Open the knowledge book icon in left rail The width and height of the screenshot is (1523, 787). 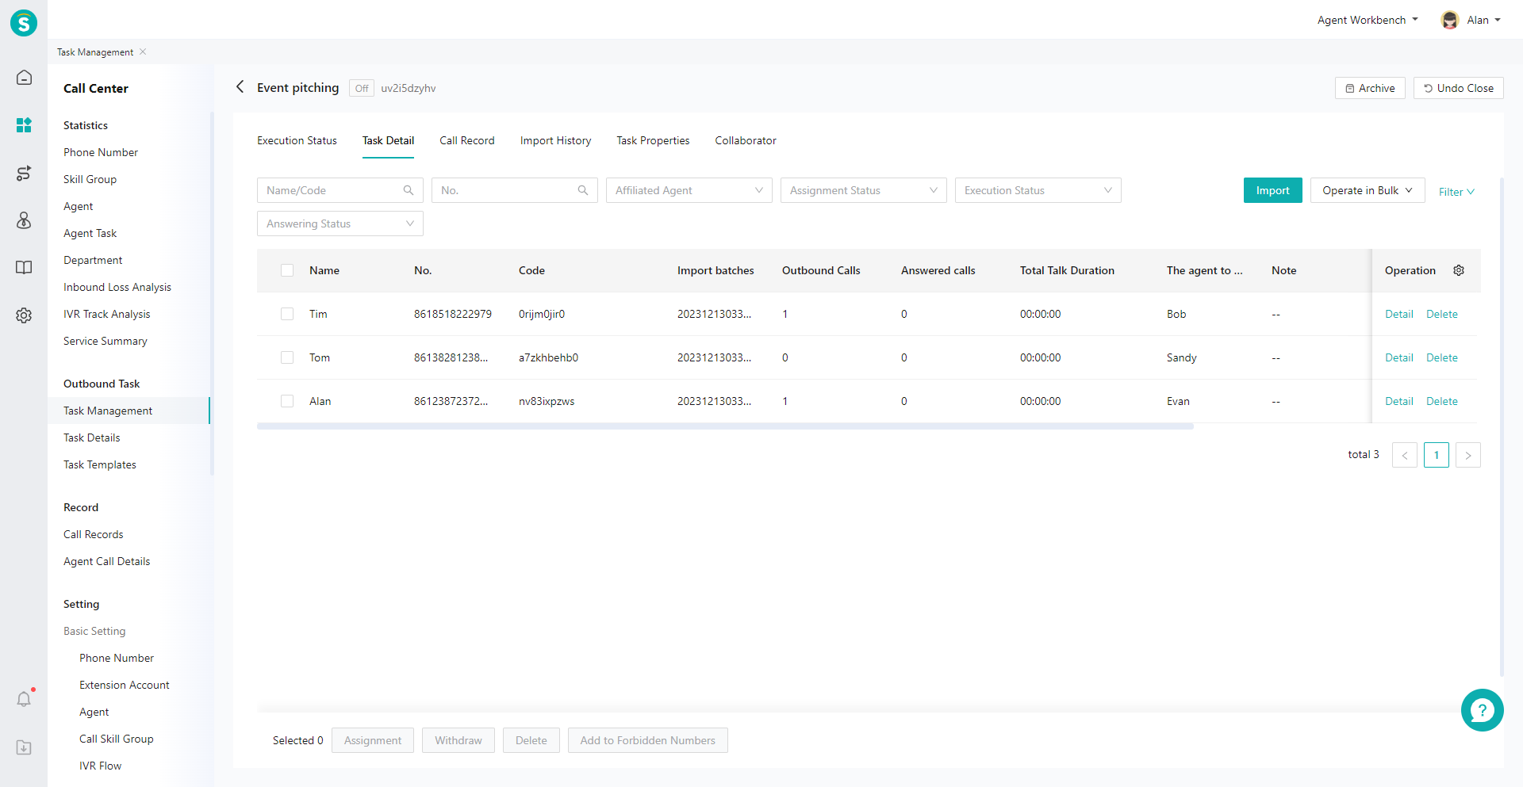point(24,267)
